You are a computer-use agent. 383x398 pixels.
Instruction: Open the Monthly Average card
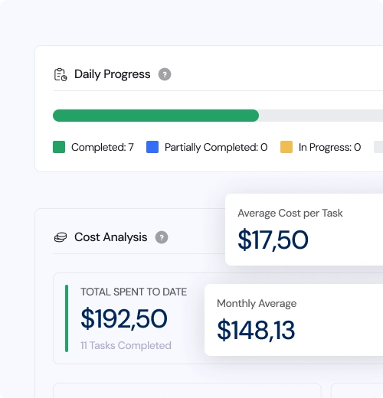point(293,320)
